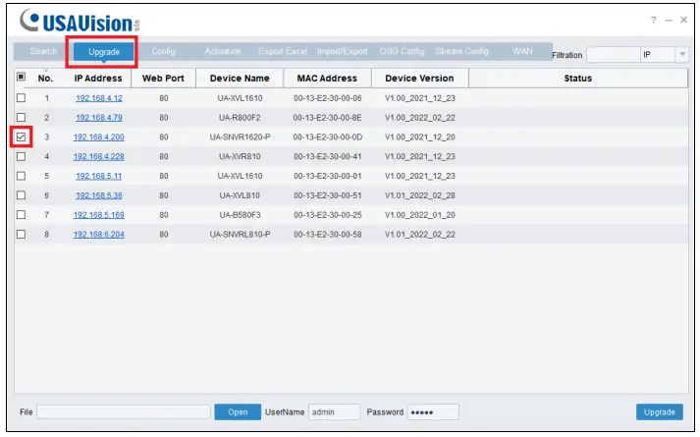Focus the Password field
This screenshot has width=700, height=437.
[433, 412]
